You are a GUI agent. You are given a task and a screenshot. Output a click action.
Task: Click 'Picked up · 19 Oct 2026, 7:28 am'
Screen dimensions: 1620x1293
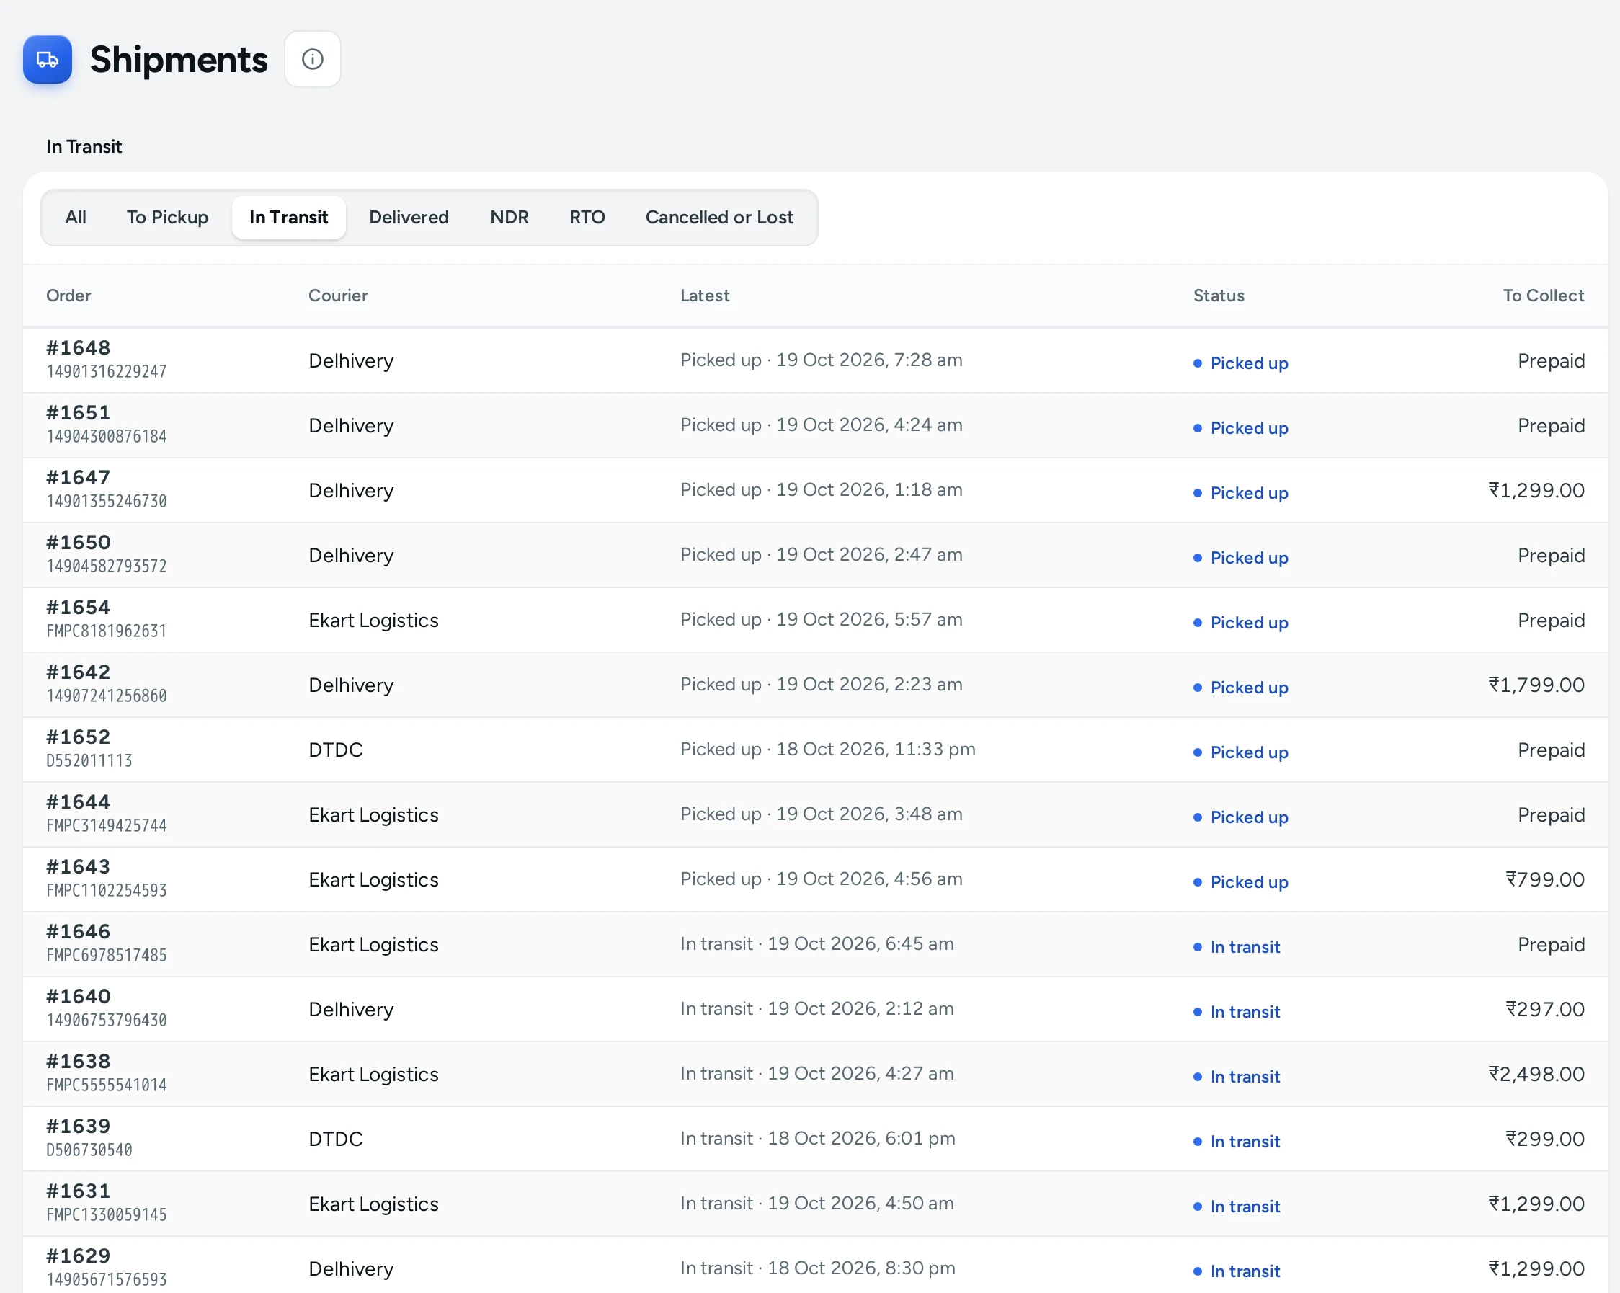pos(822,360)
